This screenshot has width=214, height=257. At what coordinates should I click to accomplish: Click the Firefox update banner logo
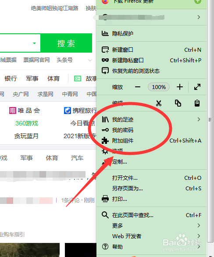coord(105,1)
